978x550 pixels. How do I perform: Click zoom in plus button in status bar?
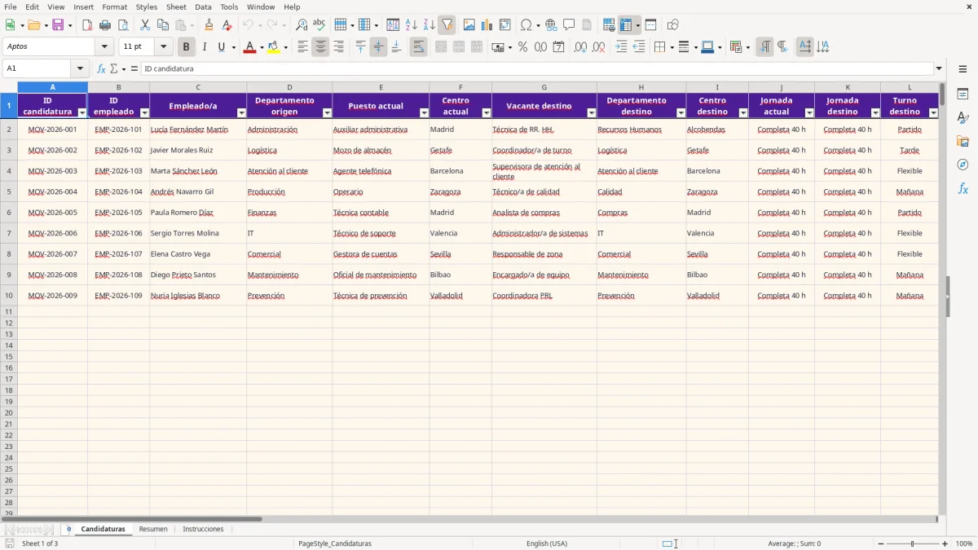click(x=945, y=543)
